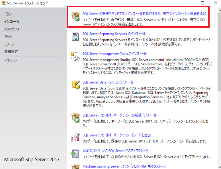Open 詳細設定 in the sidebar
This screenshot has height=169, width=221.
(11, 52)
